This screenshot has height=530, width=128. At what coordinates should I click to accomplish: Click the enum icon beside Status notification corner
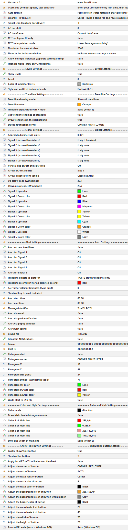[4, 125]
